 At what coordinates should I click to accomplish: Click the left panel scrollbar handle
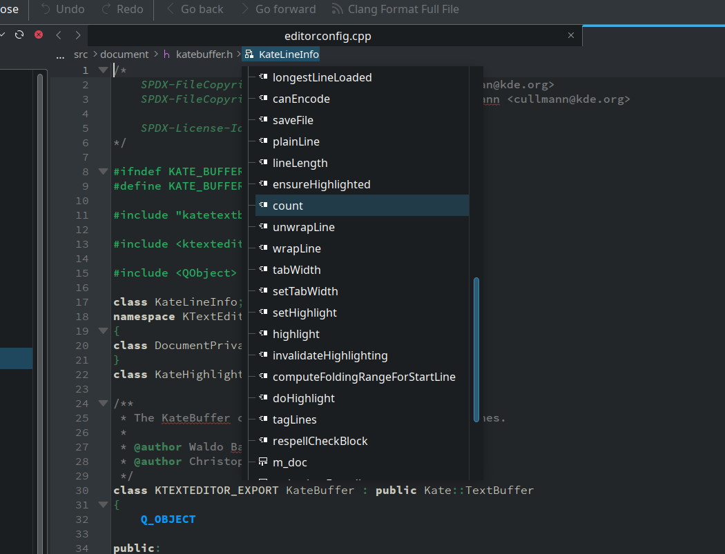click(40, 313)
